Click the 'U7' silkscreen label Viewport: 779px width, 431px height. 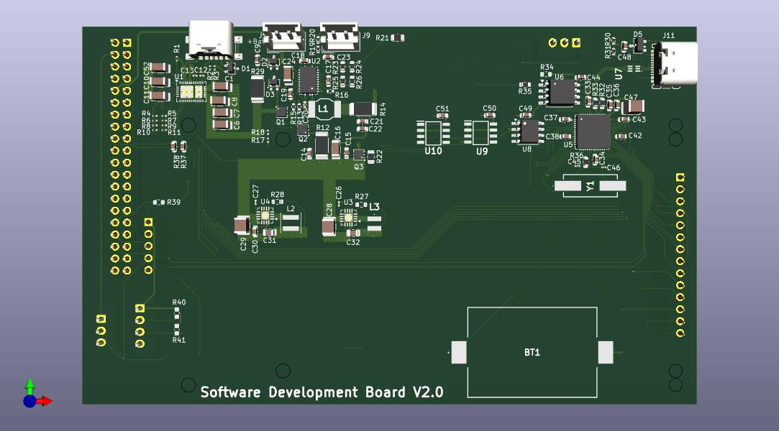tap(619, 74)
